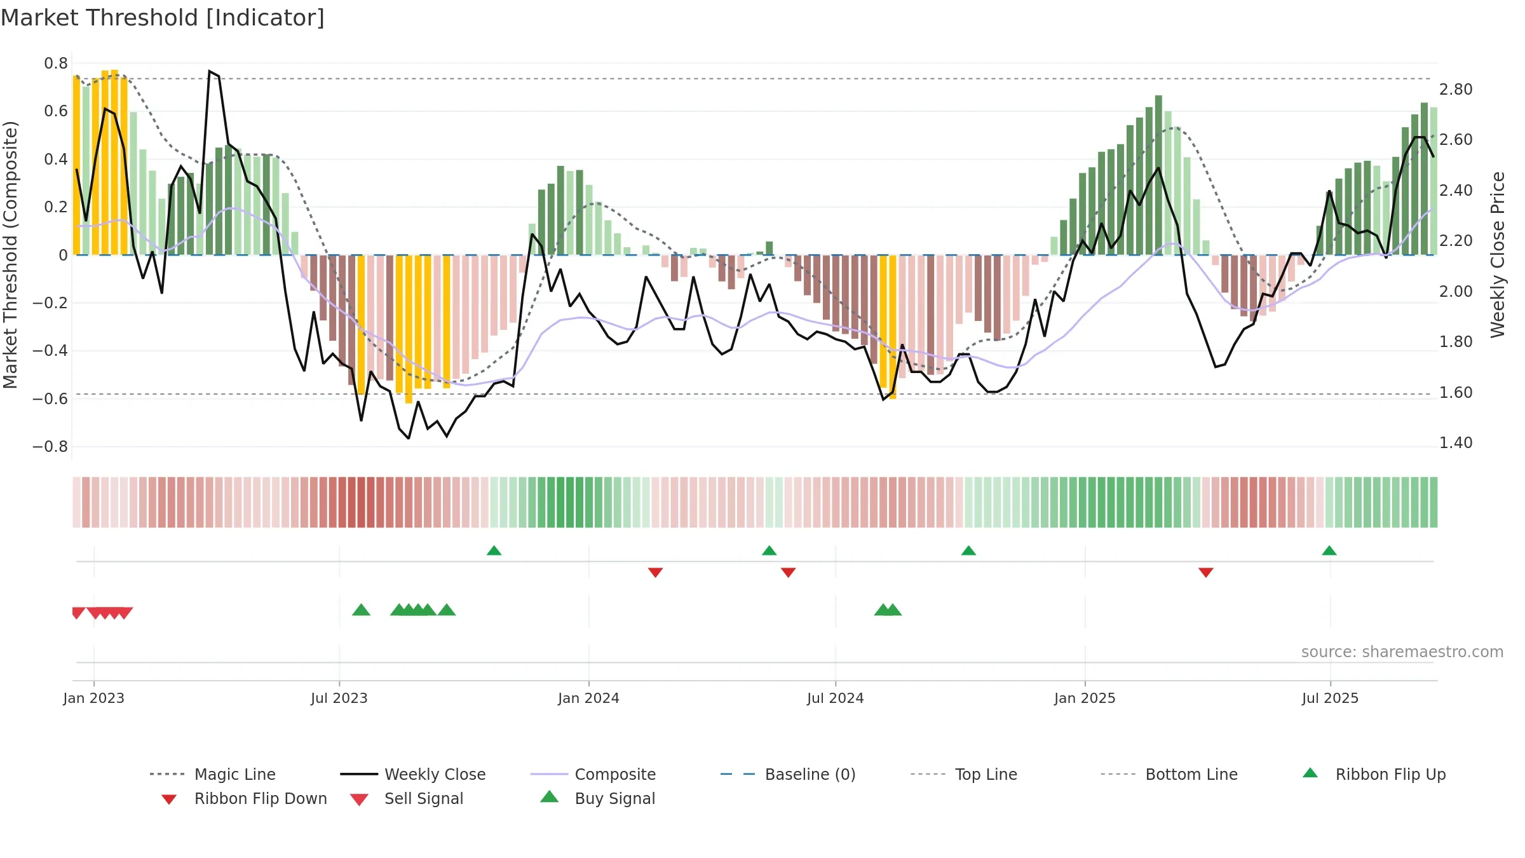The height and width of the screenshot is (858, 1525).
Task: Click the Jan 2023 x-axis label
Action: 94,698
